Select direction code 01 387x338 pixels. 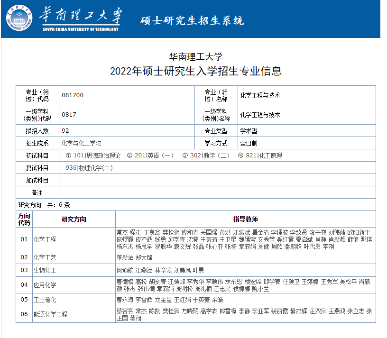pyautogui.click(x=24, y=239)
